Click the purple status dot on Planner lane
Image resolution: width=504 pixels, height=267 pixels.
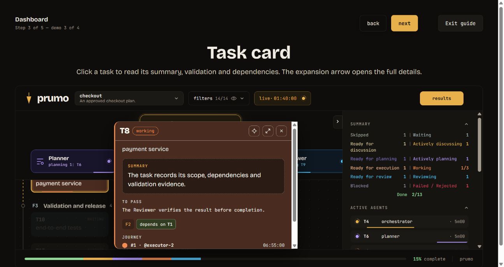click(x=109, y=161)
